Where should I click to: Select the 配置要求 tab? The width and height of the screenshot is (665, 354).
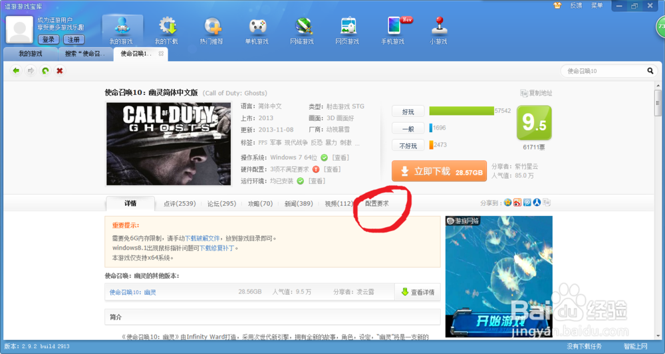[377, 204]
